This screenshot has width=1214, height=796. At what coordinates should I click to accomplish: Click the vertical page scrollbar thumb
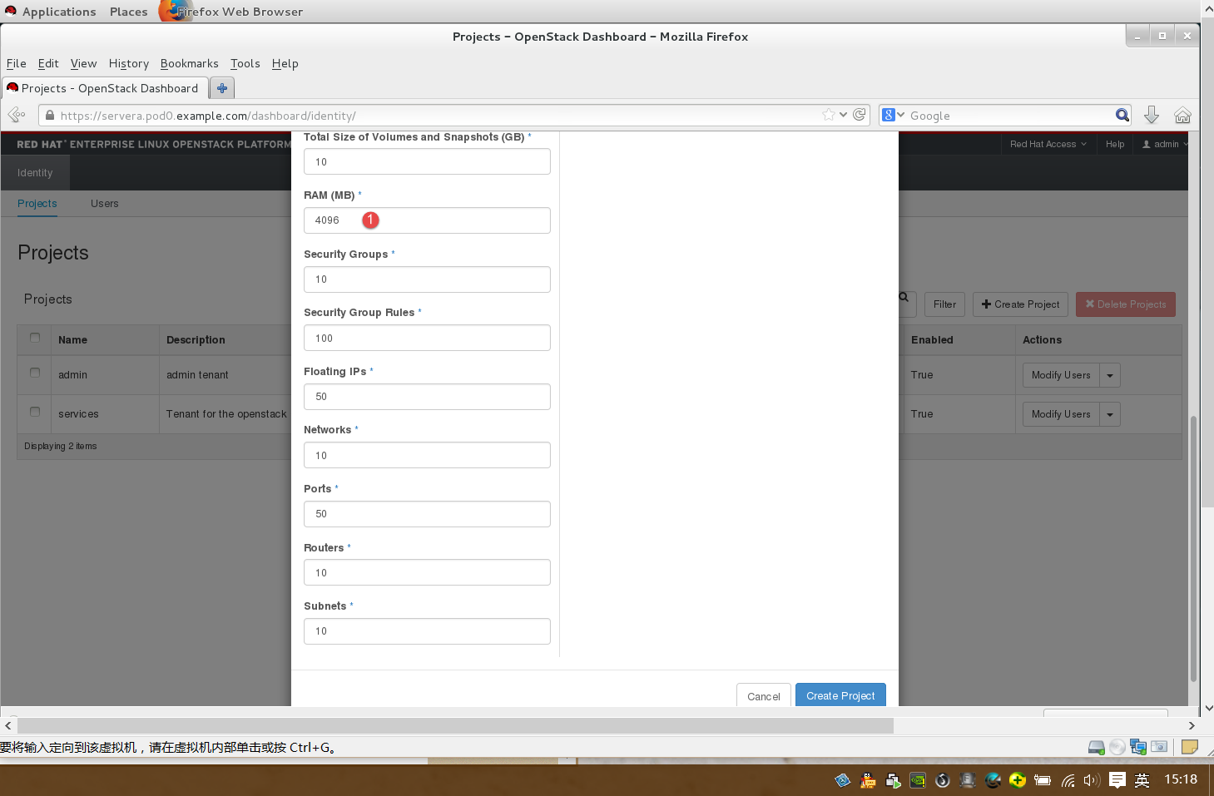[1193, 549]
